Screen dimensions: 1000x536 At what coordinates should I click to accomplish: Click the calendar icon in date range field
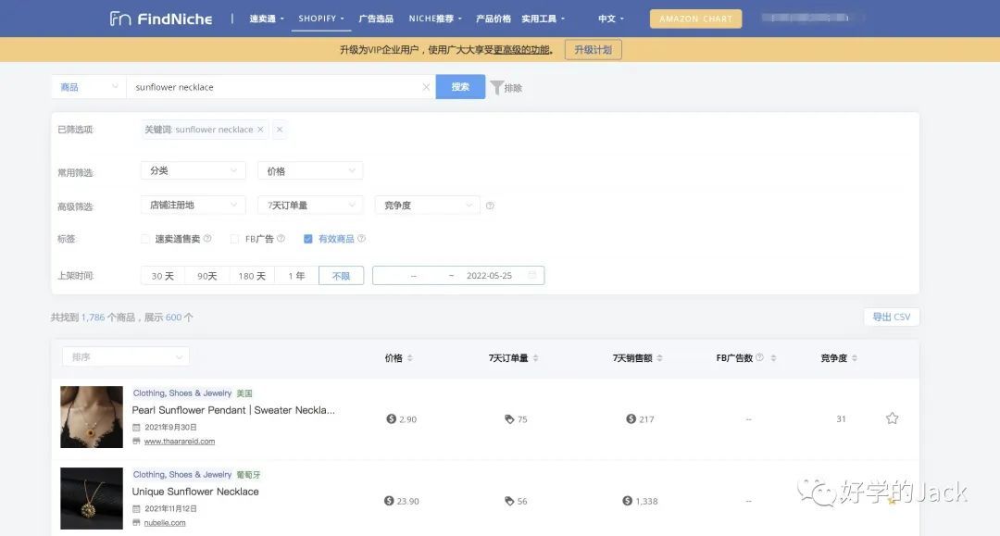(532, 276)
